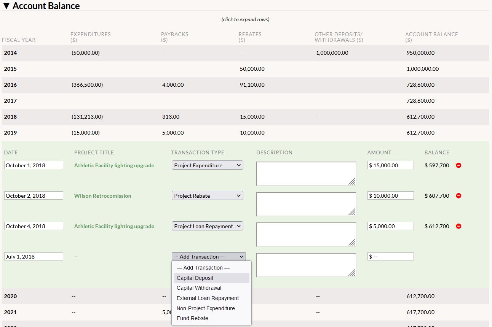
Task: Select Non-Project Expenditure option
Action: [211, 308]
